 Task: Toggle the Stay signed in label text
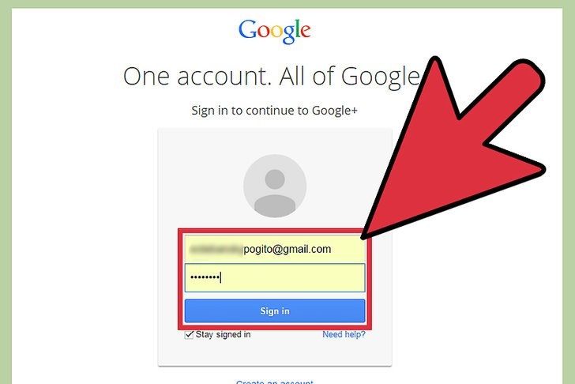click(223, 334)
